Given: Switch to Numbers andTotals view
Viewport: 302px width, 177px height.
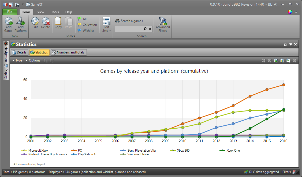Looking at the screenshot, I should [69, 52].
